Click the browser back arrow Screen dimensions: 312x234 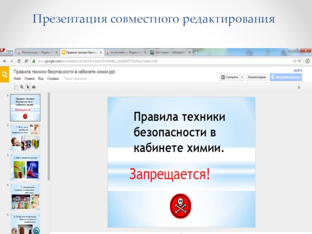click(x=4, y=61)
